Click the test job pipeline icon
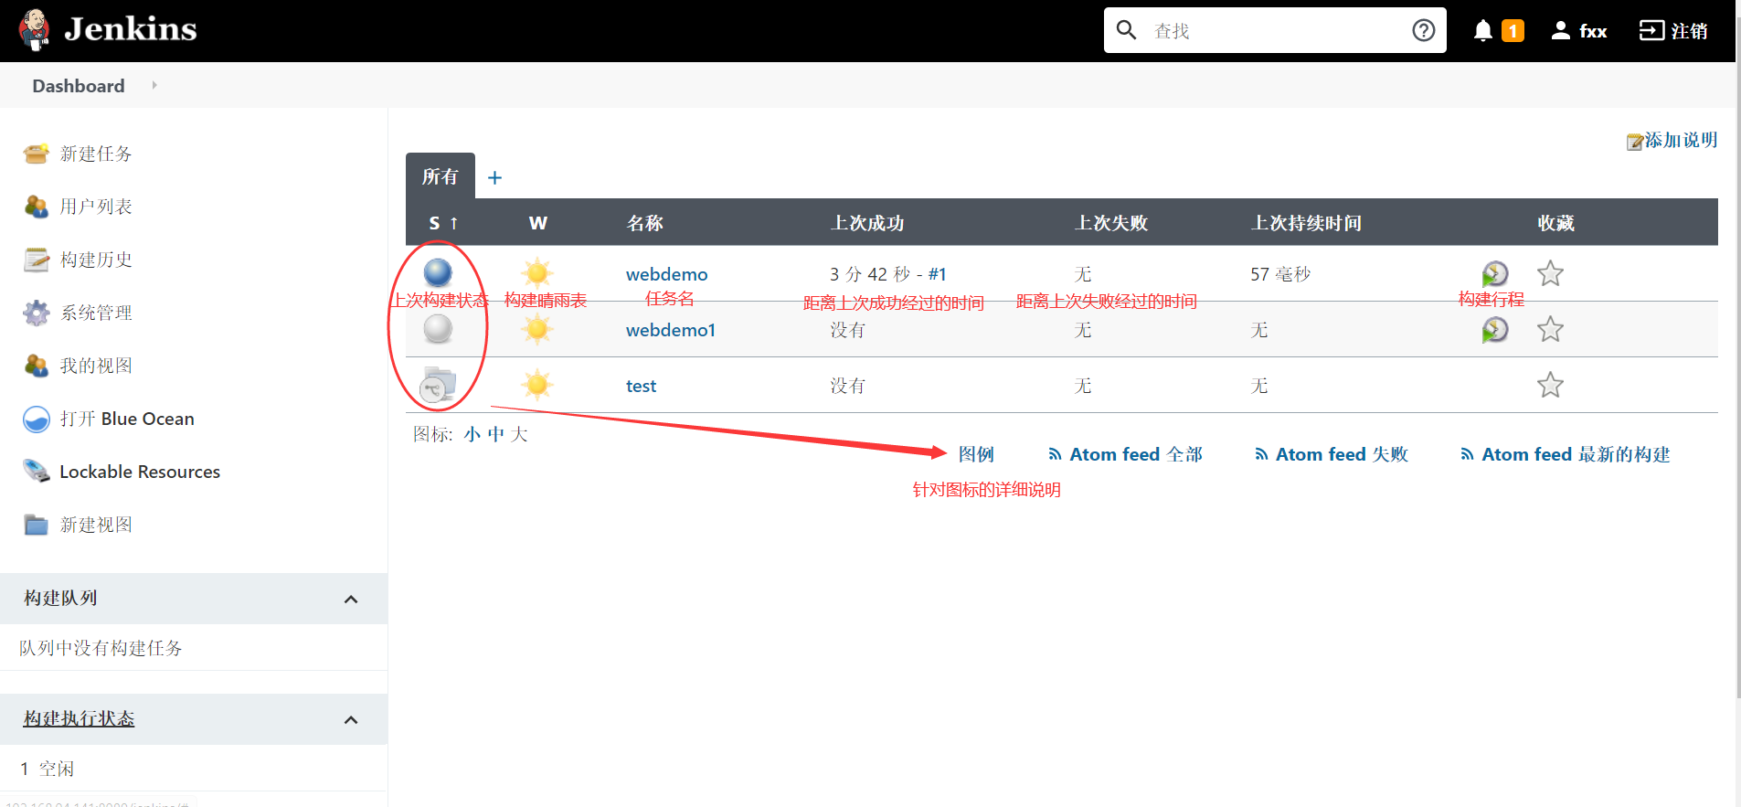This screenshot has width=1741, height=807. [x=438, y=385]
